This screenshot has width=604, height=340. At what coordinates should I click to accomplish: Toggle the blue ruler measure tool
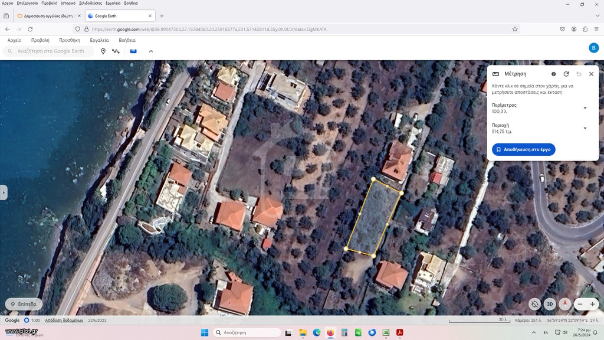(x=133, y=51)
